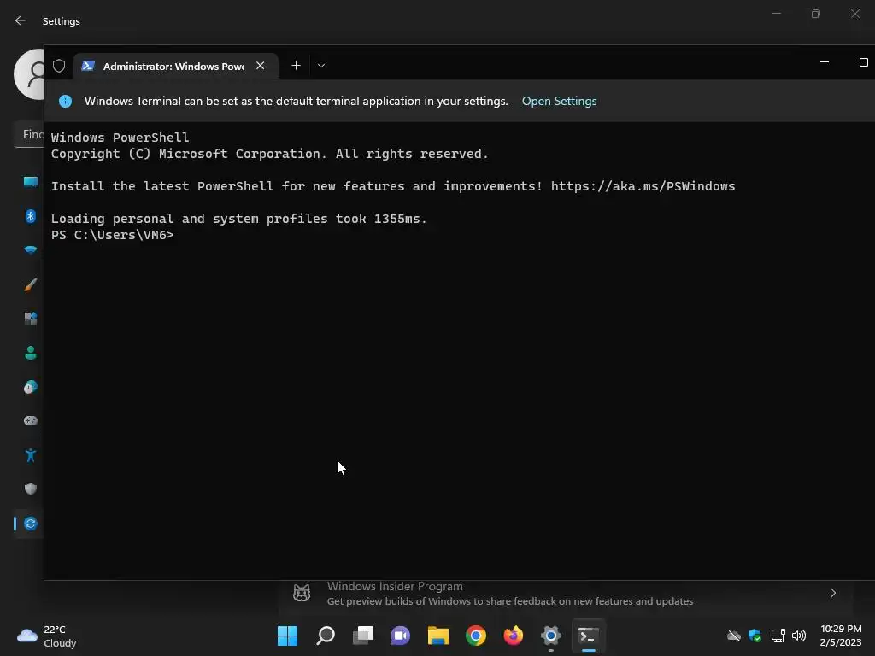
Task: Click the Settings window title
Action: pos(62,21)
